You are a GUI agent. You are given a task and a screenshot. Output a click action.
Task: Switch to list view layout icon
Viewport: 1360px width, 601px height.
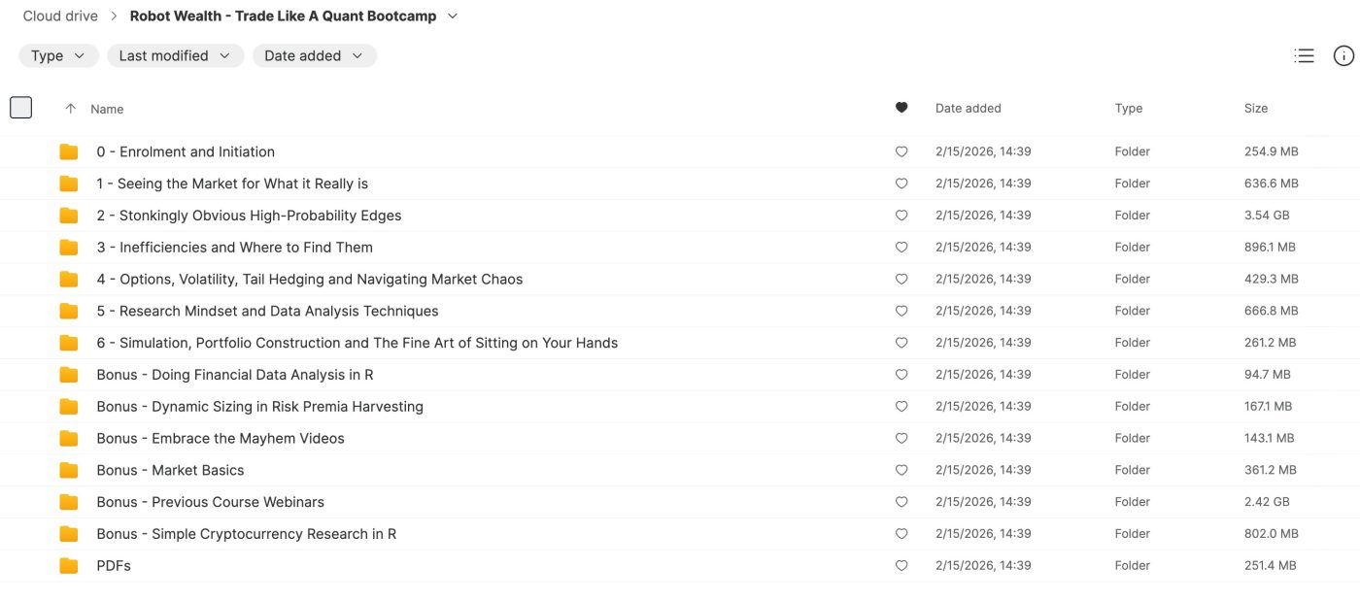(x=1304, y=56)
